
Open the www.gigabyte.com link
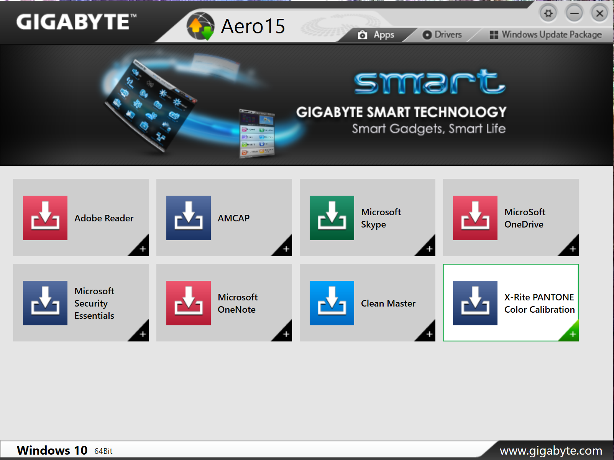tap(551, 450)
